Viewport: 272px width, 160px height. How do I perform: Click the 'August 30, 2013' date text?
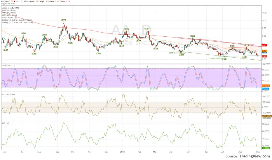click(8, 3)
